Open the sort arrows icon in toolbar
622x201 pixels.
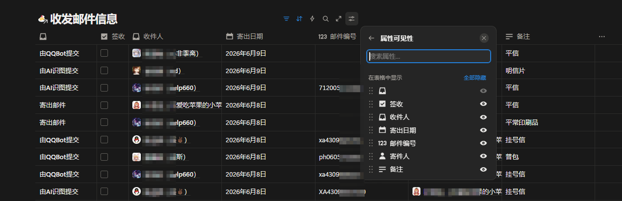tap(299, 19)
